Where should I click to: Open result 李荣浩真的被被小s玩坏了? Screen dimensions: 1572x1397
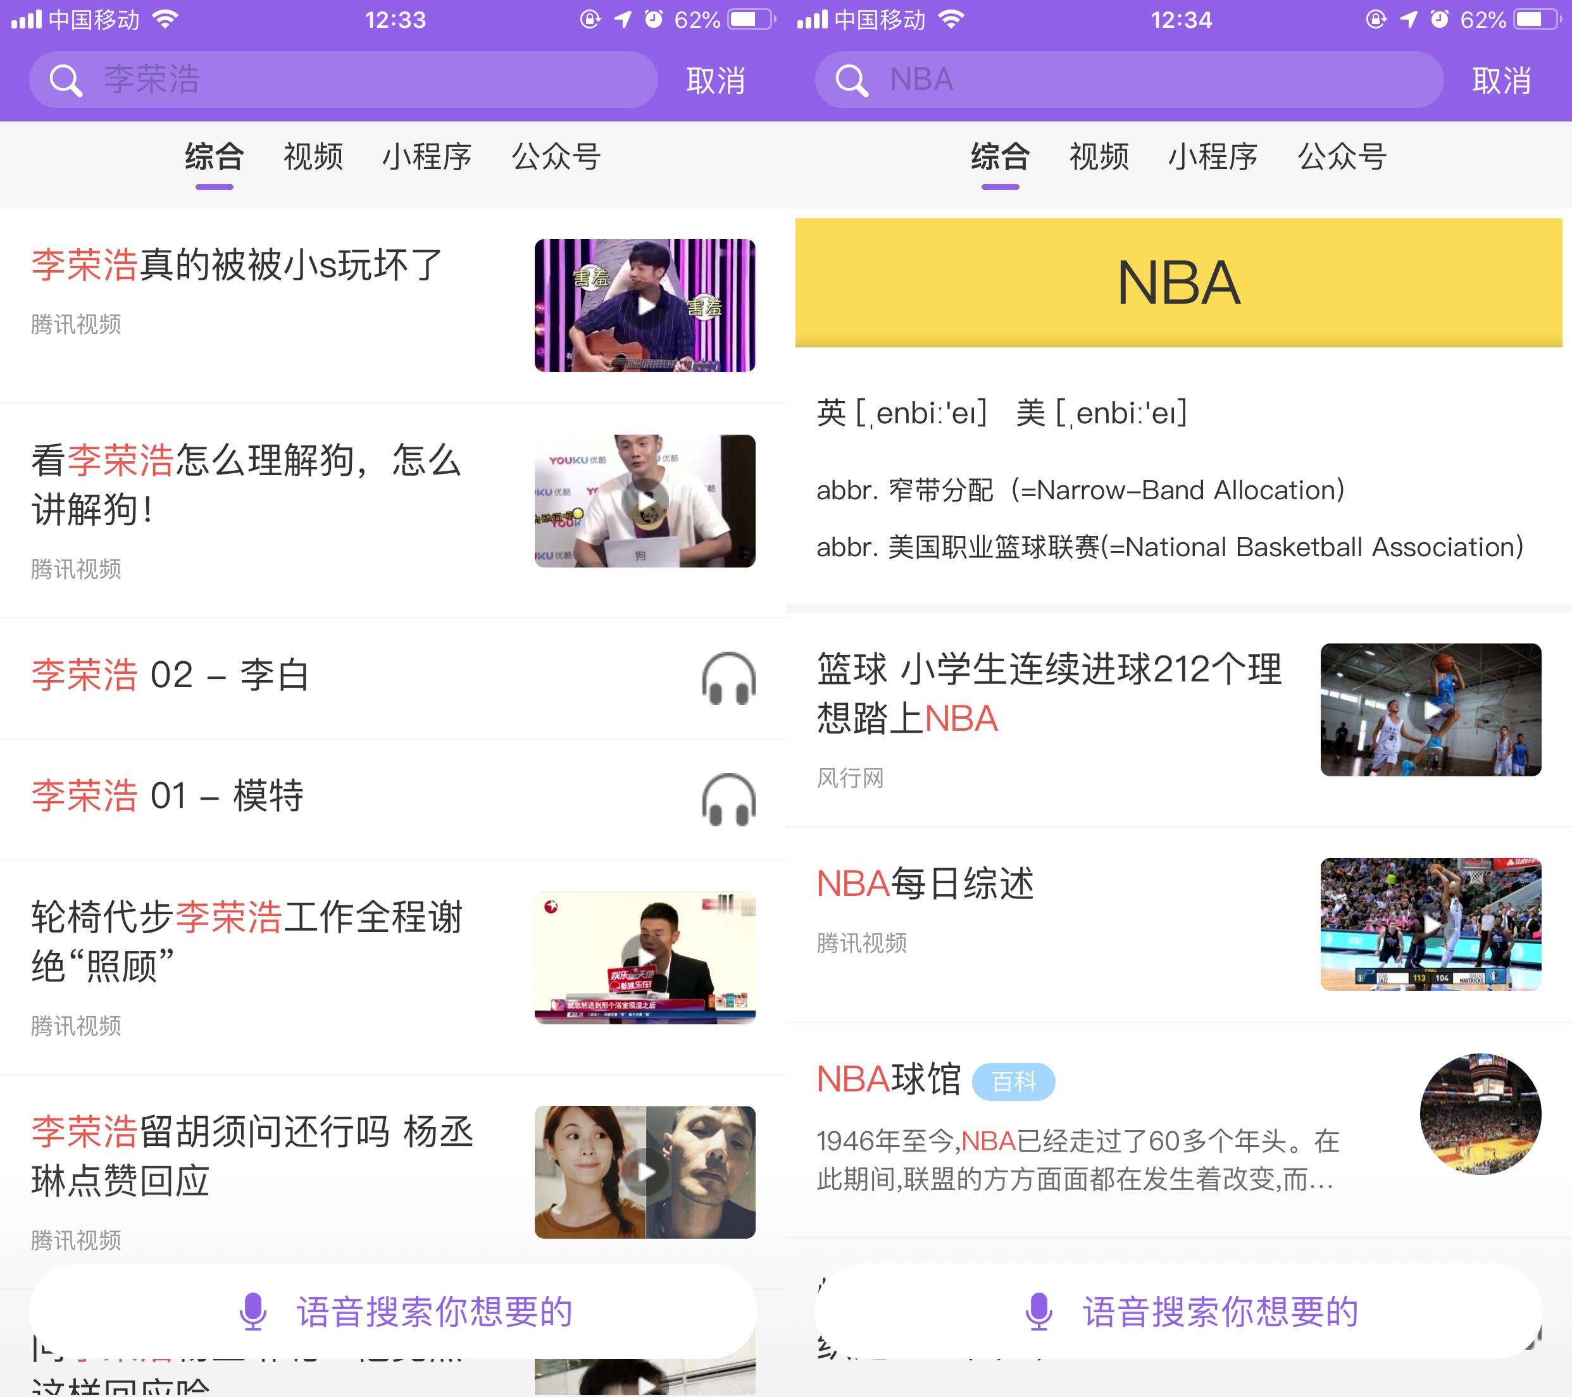click(x=237, y=264)
